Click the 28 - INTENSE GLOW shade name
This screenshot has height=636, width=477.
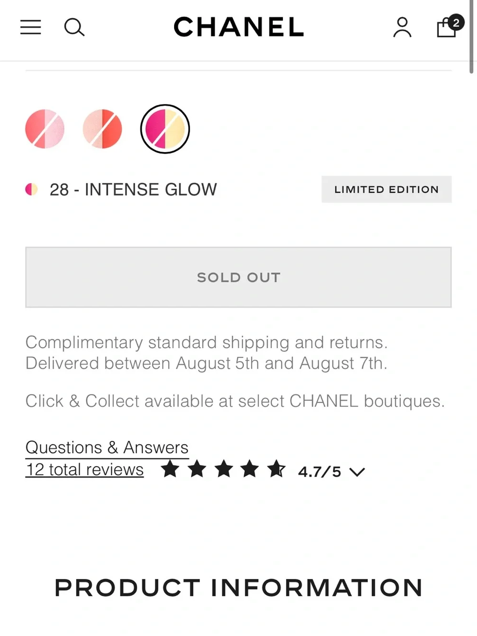coord(133,189)
